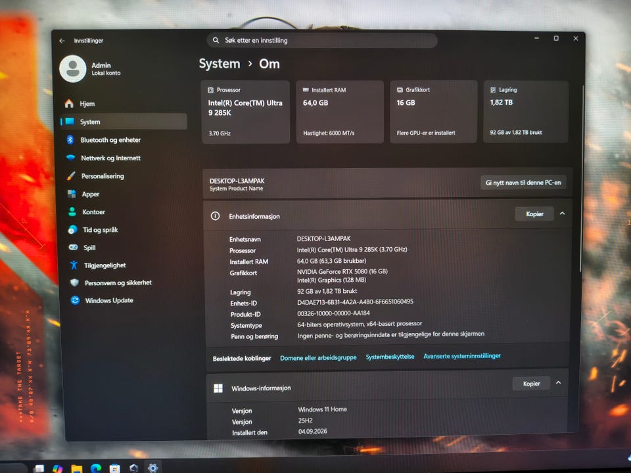Collapse the Windows-informasjon section
631x473 pixels.
[559, 383]
